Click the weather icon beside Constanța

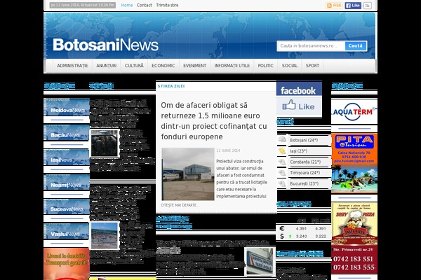point(282,162)
